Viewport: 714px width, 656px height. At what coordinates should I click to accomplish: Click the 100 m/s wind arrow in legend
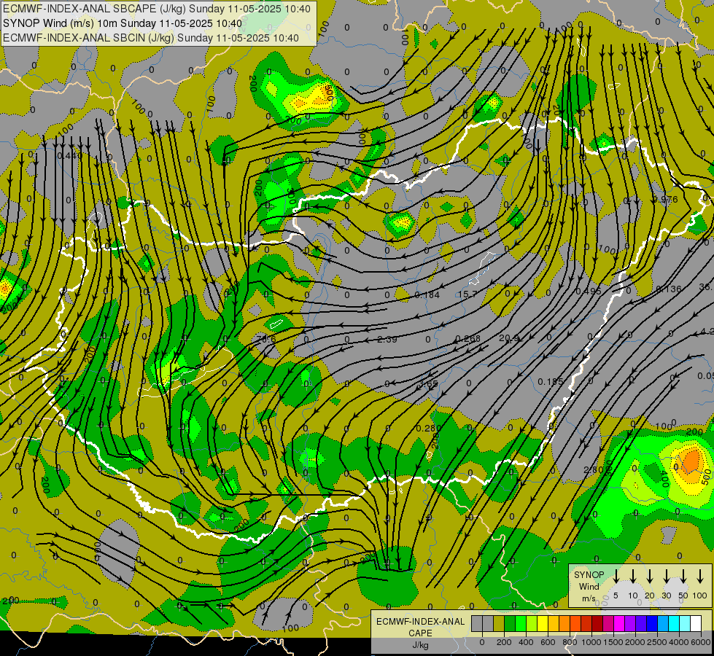tap(700, 576)
